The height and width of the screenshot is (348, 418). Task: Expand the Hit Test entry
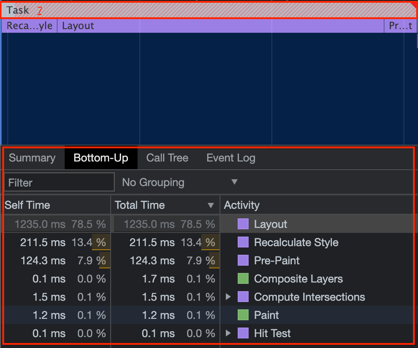tap(228, 333)
